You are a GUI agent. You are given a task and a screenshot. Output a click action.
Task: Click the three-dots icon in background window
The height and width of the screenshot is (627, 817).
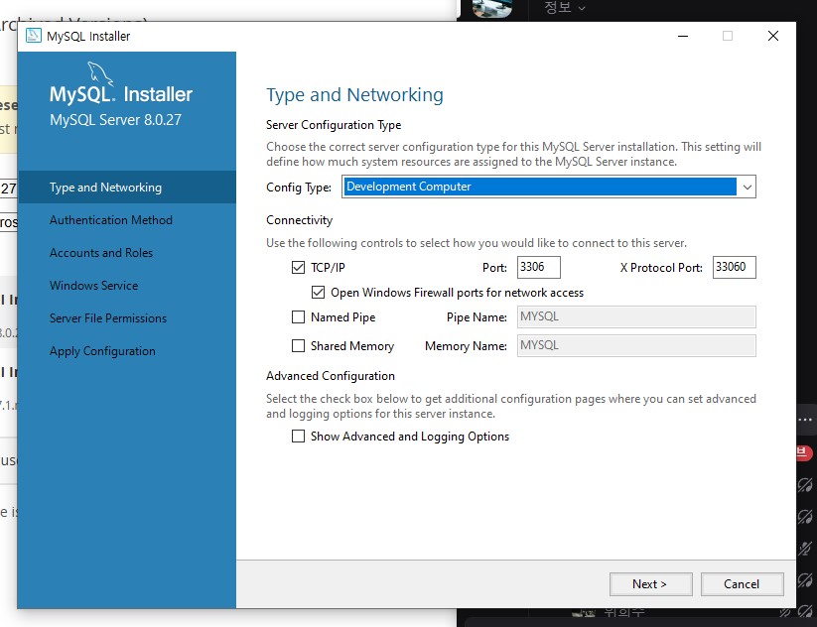[805, 420]
